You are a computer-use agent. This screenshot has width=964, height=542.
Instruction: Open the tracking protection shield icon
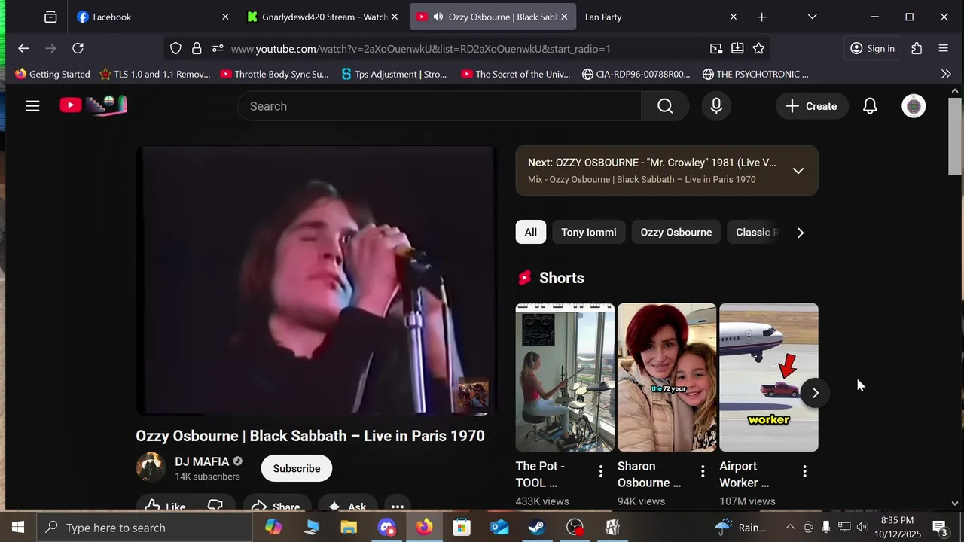175,48
